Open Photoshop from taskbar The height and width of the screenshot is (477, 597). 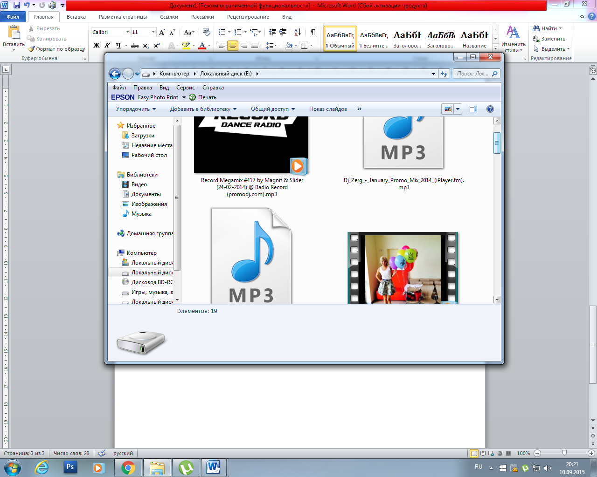coord(70,467)
